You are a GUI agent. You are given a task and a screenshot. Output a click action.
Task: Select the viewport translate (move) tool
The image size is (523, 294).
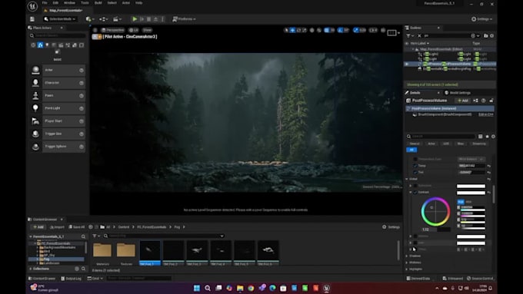point(292,30)
